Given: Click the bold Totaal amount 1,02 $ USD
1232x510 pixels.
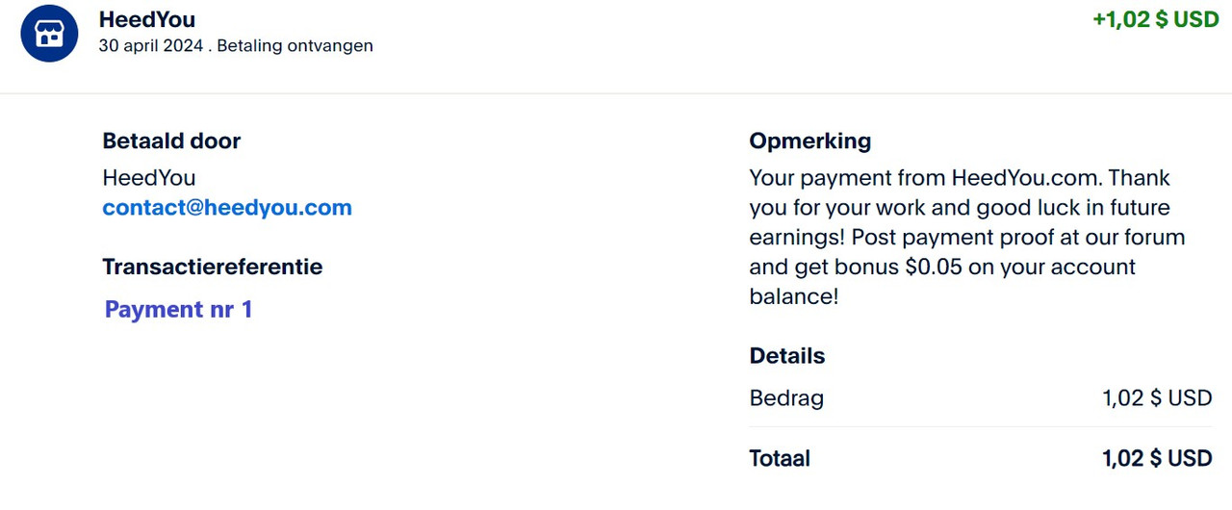Looking at the screenshot, I should 1157,459.
